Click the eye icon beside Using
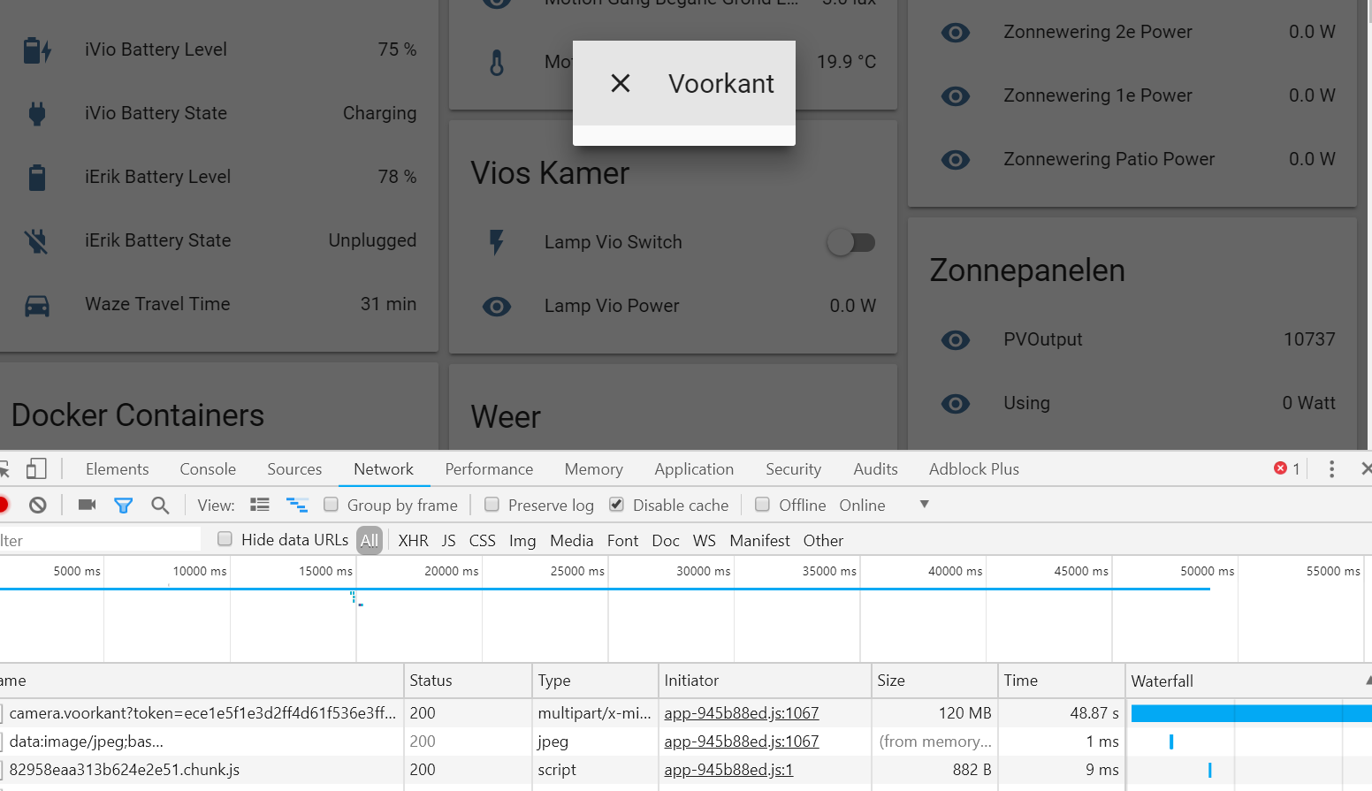Viewport: 1372px width, 791px height. click(x=956, y=404)
